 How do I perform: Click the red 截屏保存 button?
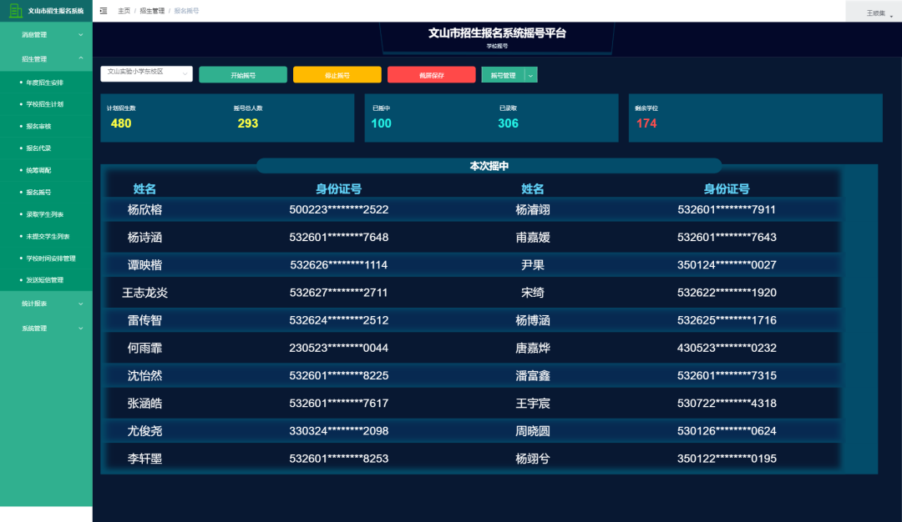(431, 74)
